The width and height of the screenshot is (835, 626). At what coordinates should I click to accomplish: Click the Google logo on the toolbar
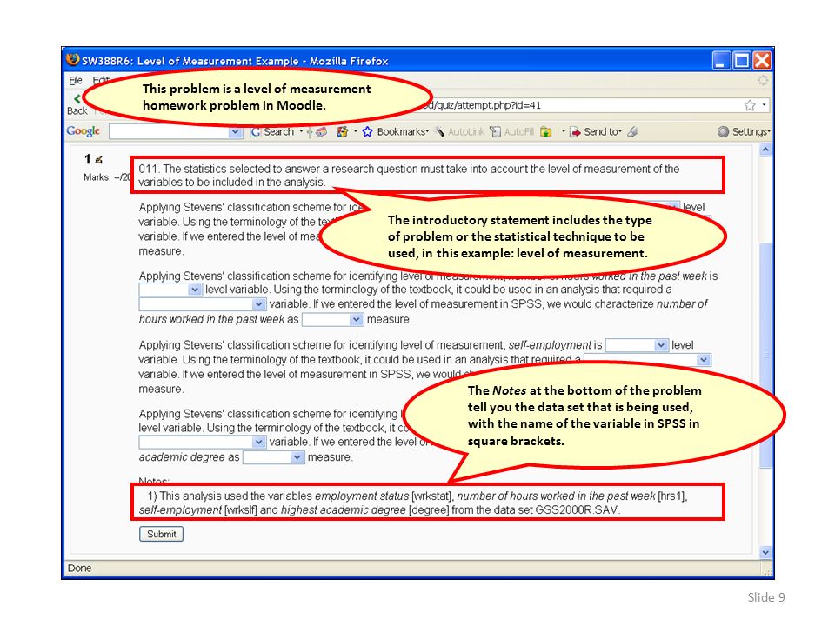[x=83, y=131]
